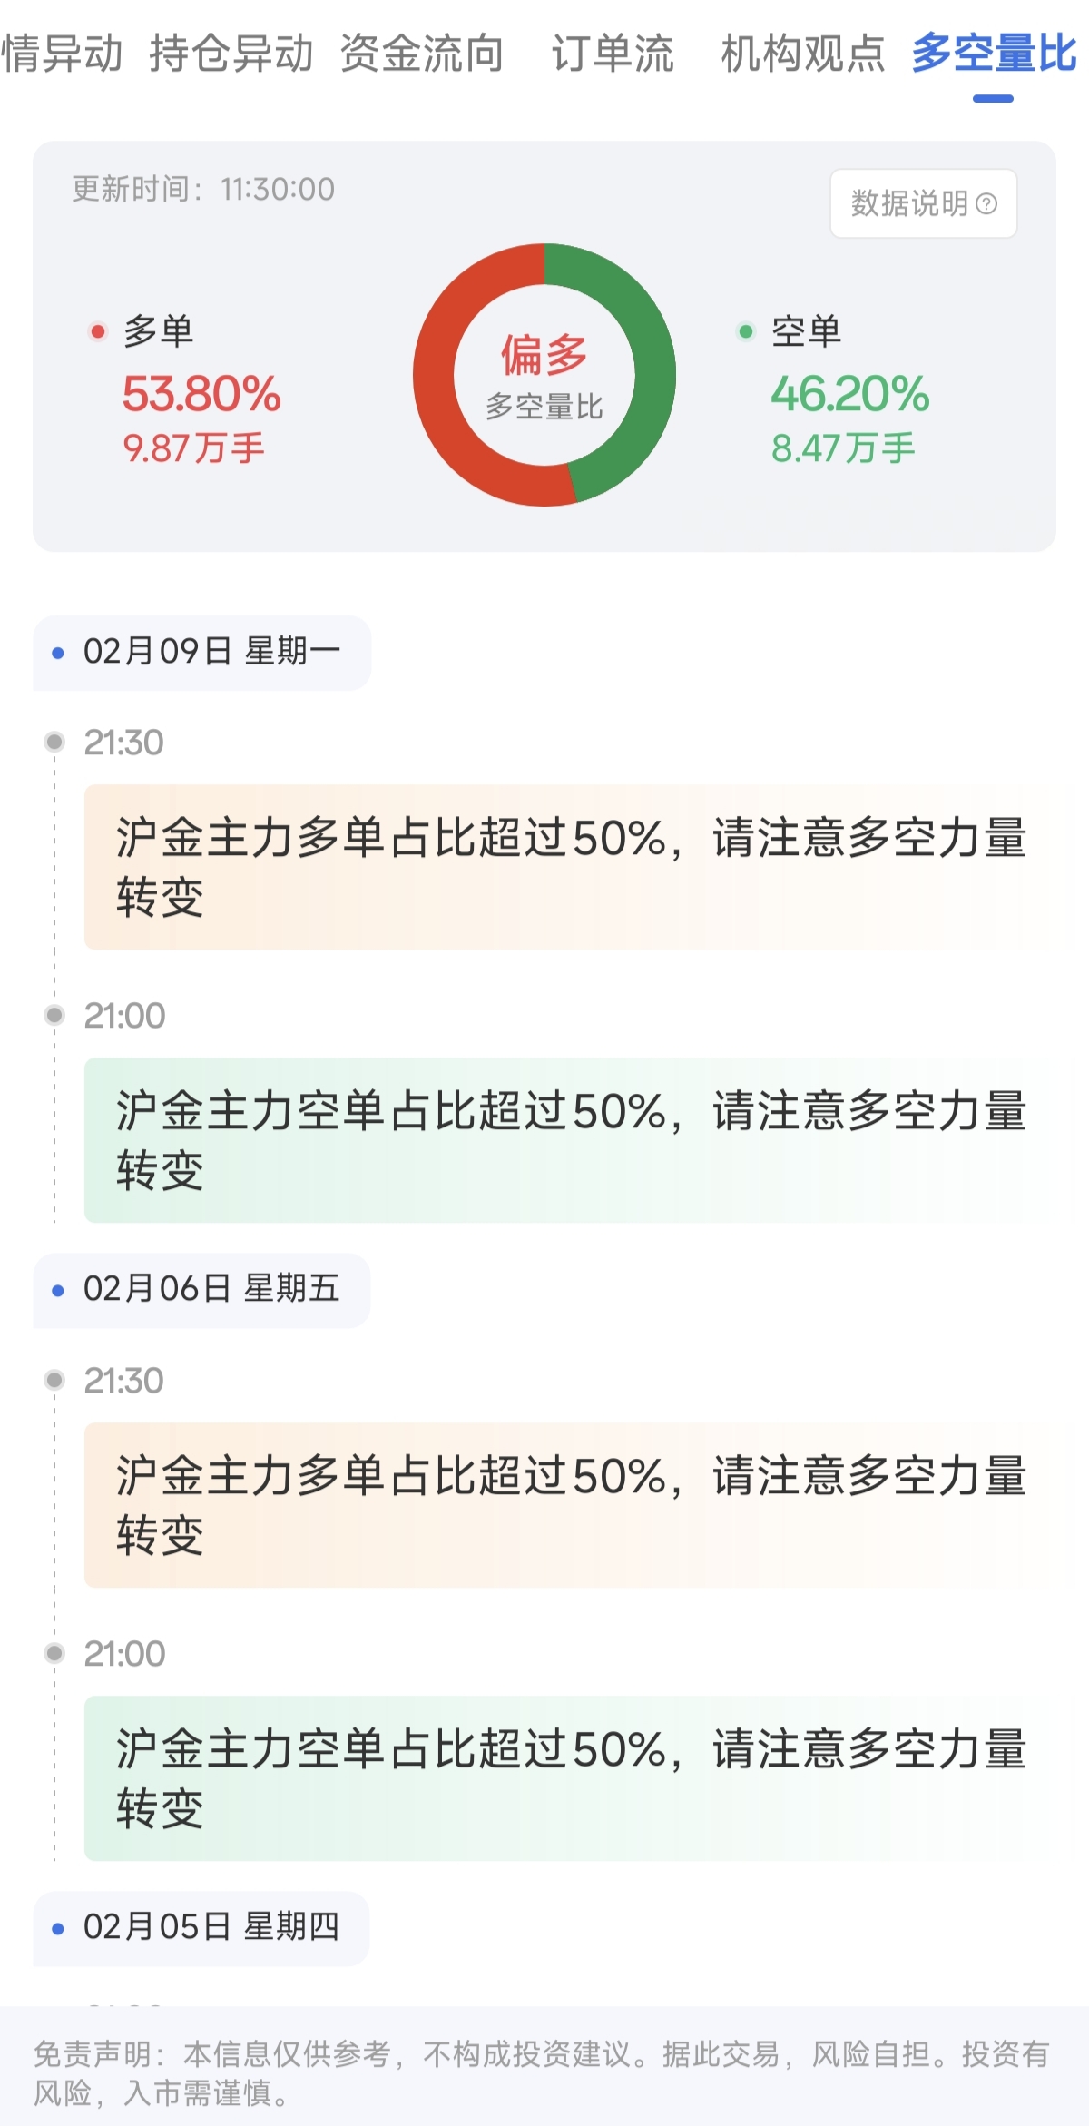Select the 多空量比 tab
Viewport: 1089px width, 2126px height.
tap(994, 54)
